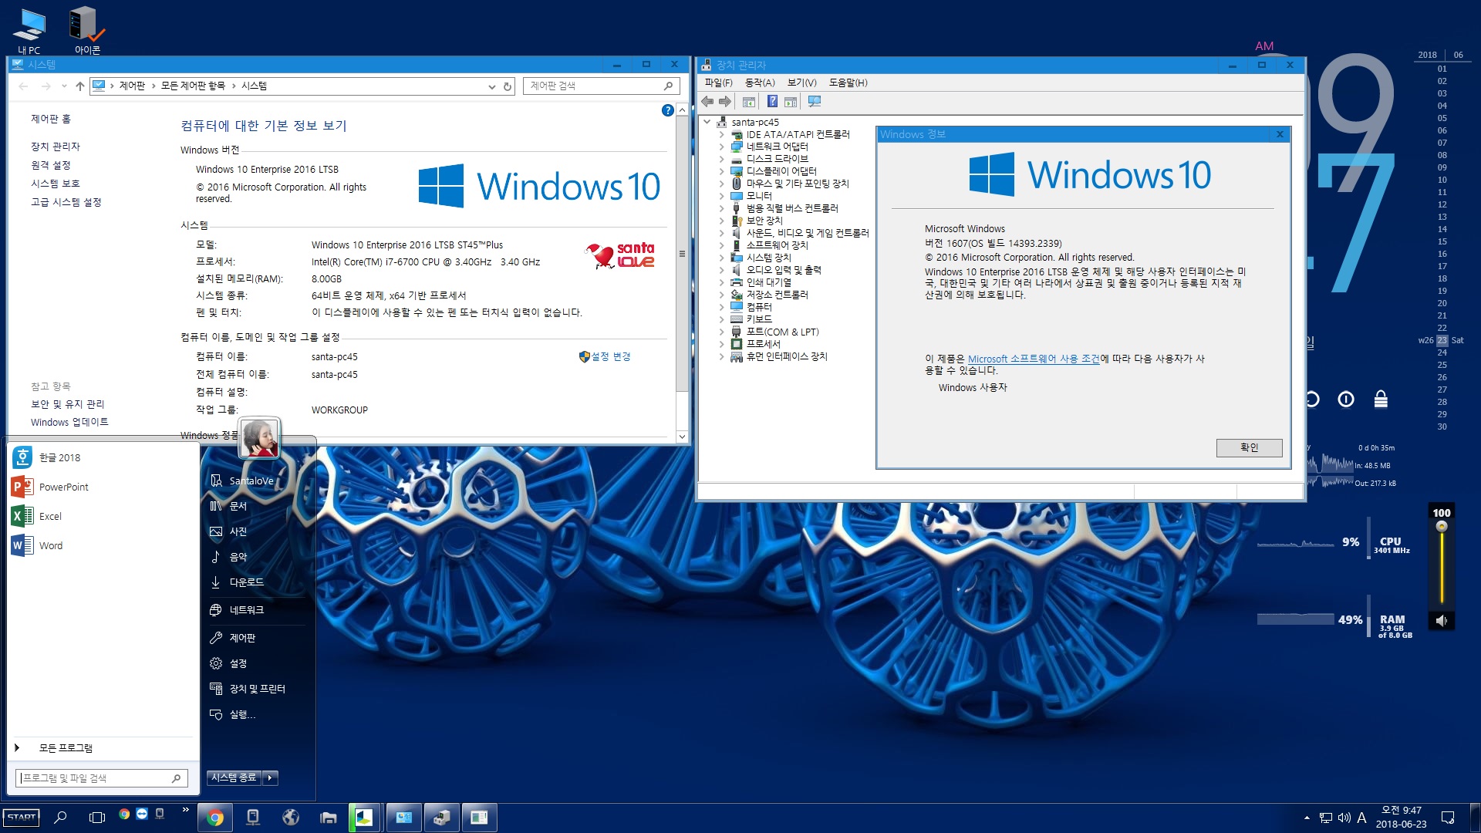Click the round blue help icon in System window

click(x=668, y=110)
